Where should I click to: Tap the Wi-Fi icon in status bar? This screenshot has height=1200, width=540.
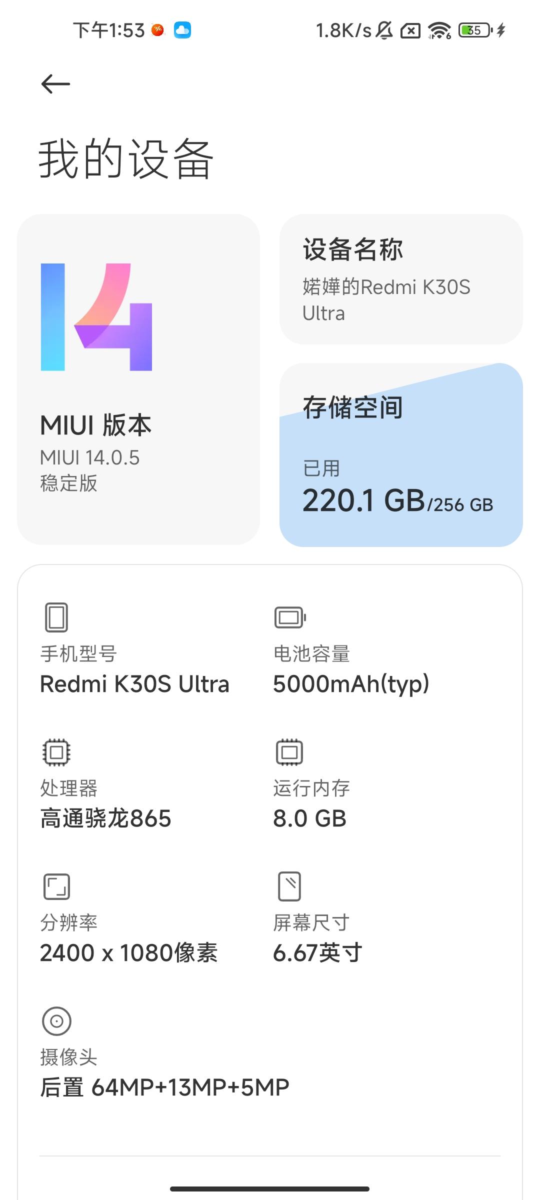click(x=439, y=30)
